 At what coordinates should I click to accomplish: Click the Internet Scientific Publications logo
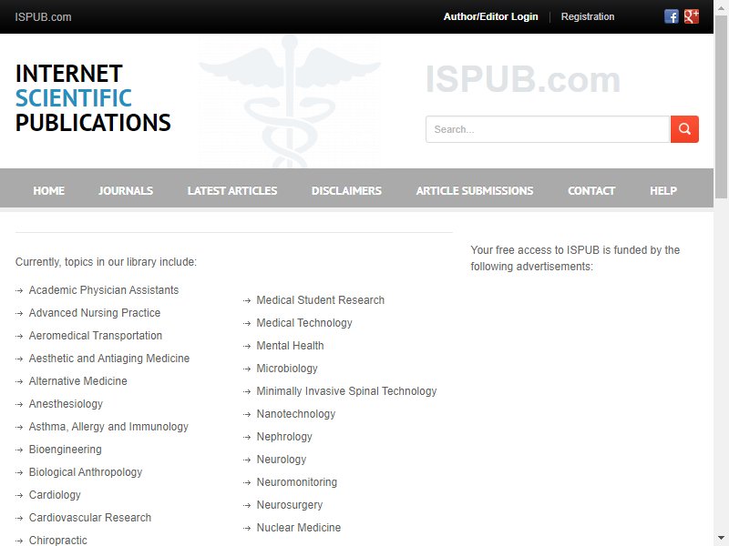pyautogui.click(x=93, y=98)
